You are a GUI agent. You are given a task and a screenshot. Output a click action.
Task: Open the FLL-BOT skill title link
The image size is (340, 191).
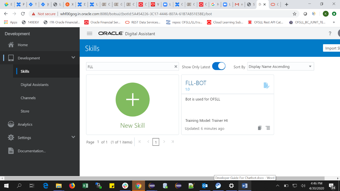point(196,83)
